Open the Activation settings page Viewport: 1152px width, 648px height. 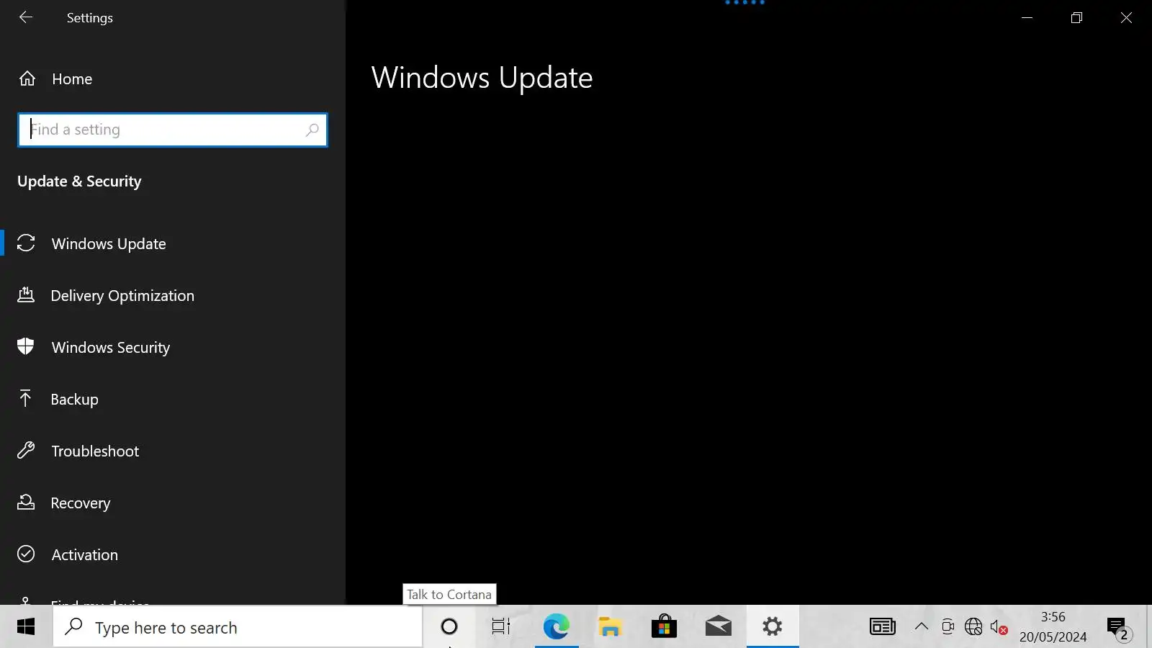(173, 555)
